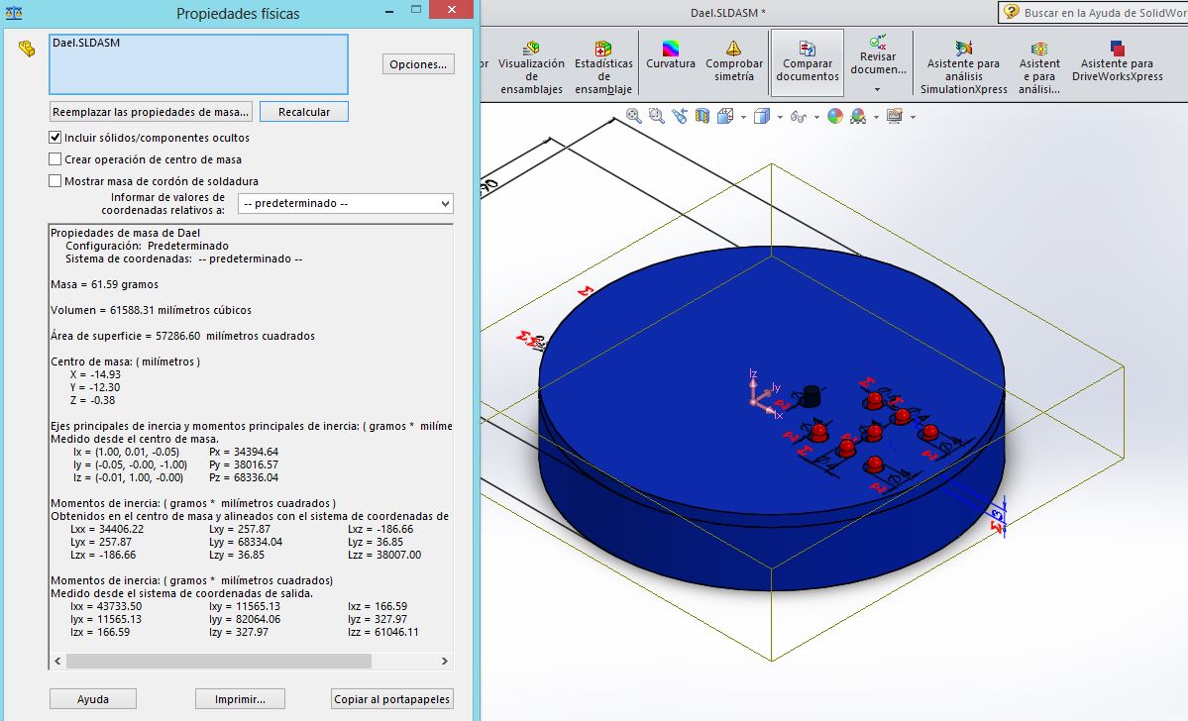Click the 'Ixx = 43733.50' inertia value
The height and width of the screenshot is (721, 1188).
105,606
